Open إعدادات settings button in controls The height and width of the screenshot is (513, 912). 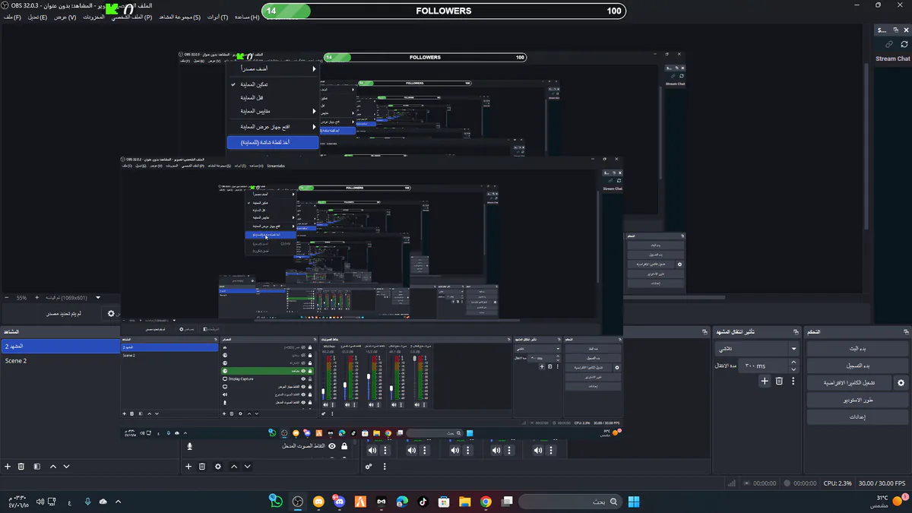(x=857, y=417)
